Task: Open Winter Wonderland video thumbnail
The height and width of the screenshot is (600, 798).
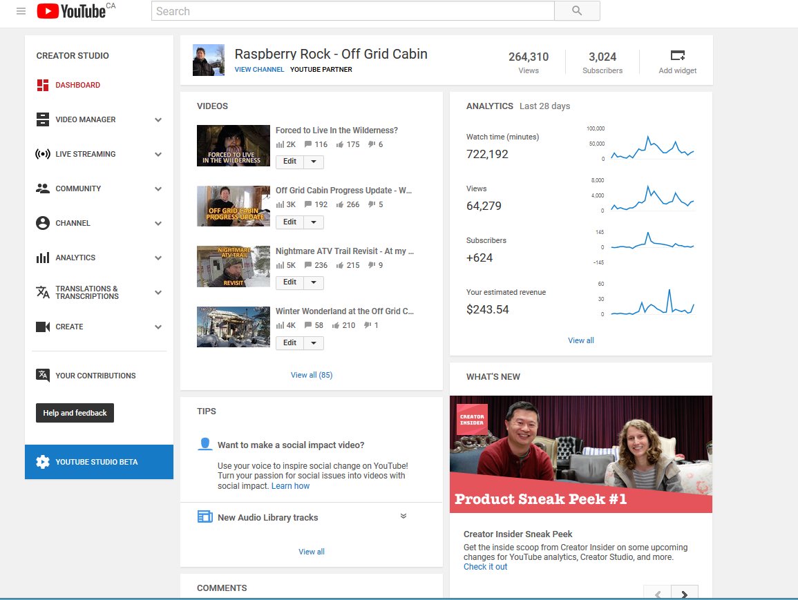Action: click(234, 327)
